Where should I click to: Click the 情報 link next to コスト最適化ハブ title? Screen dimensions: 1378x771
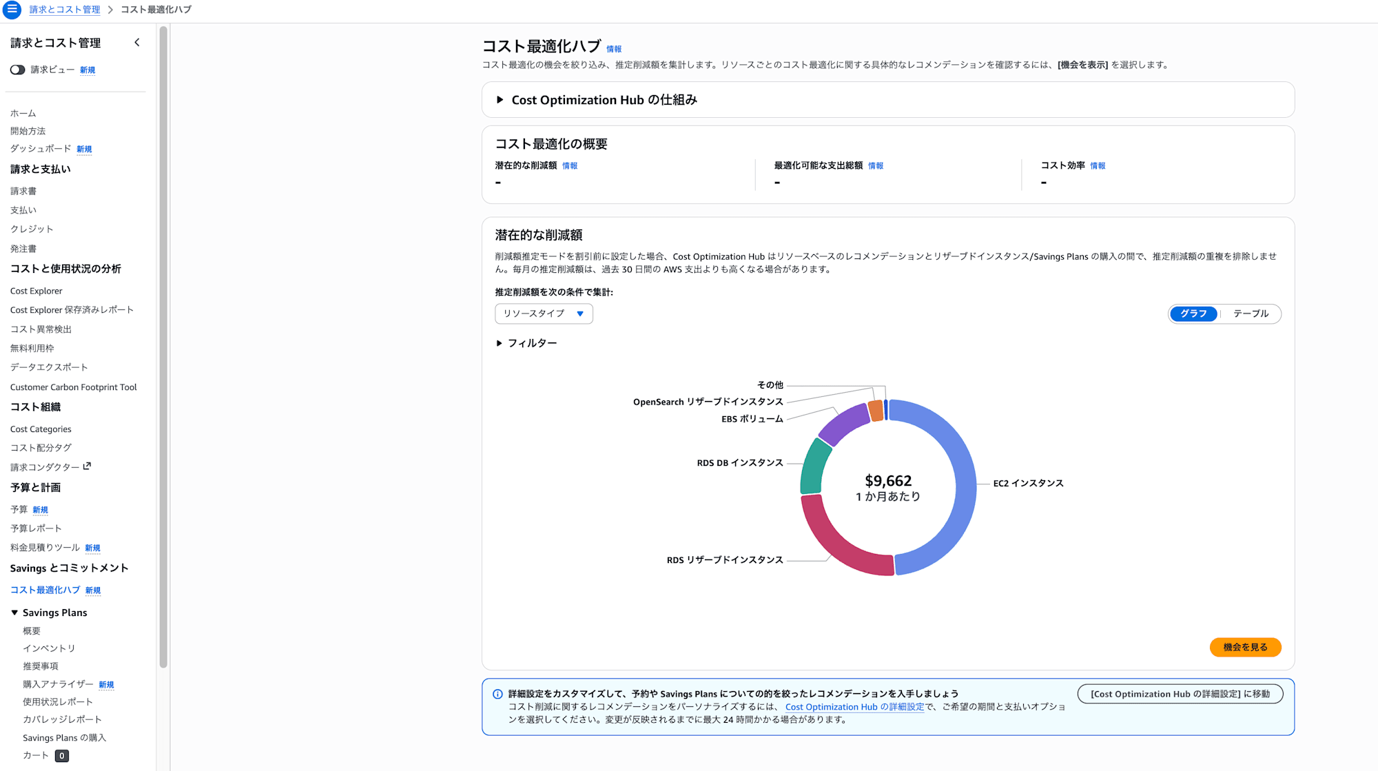(614, 49)
